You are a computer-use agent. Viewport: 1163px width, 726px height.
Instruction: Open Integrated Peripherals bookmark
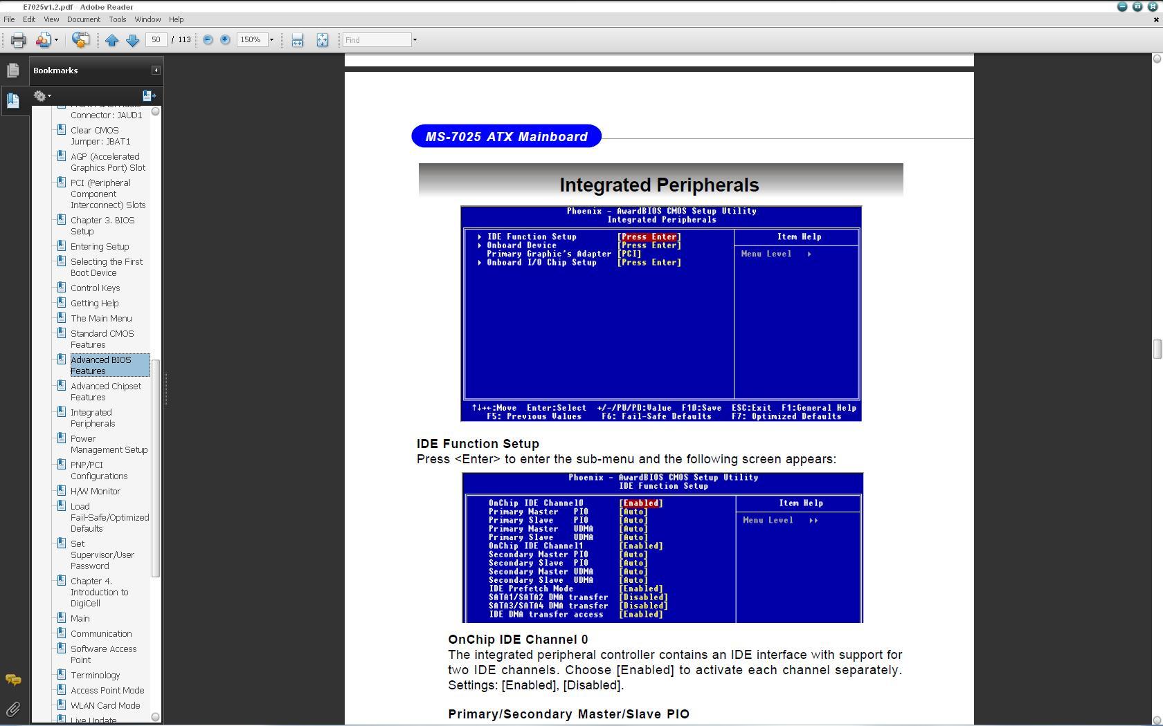pyautogui.click(x=93, y=418)
